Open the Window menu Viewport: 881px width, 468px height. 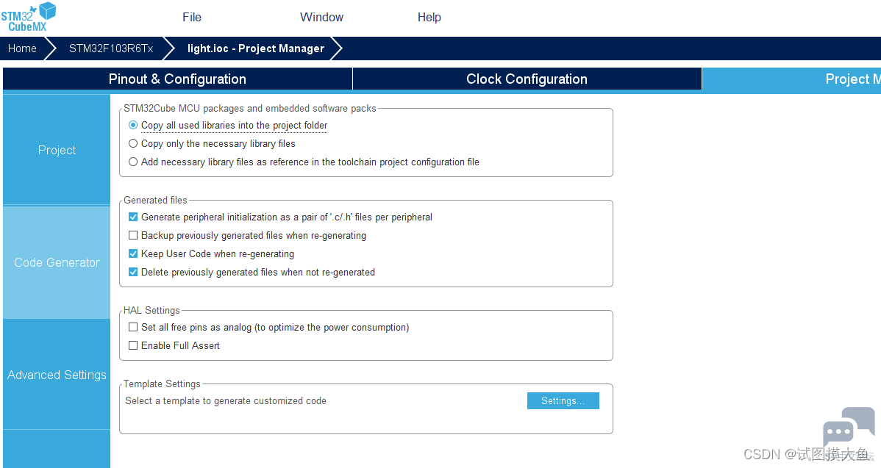tap(321, 18)
